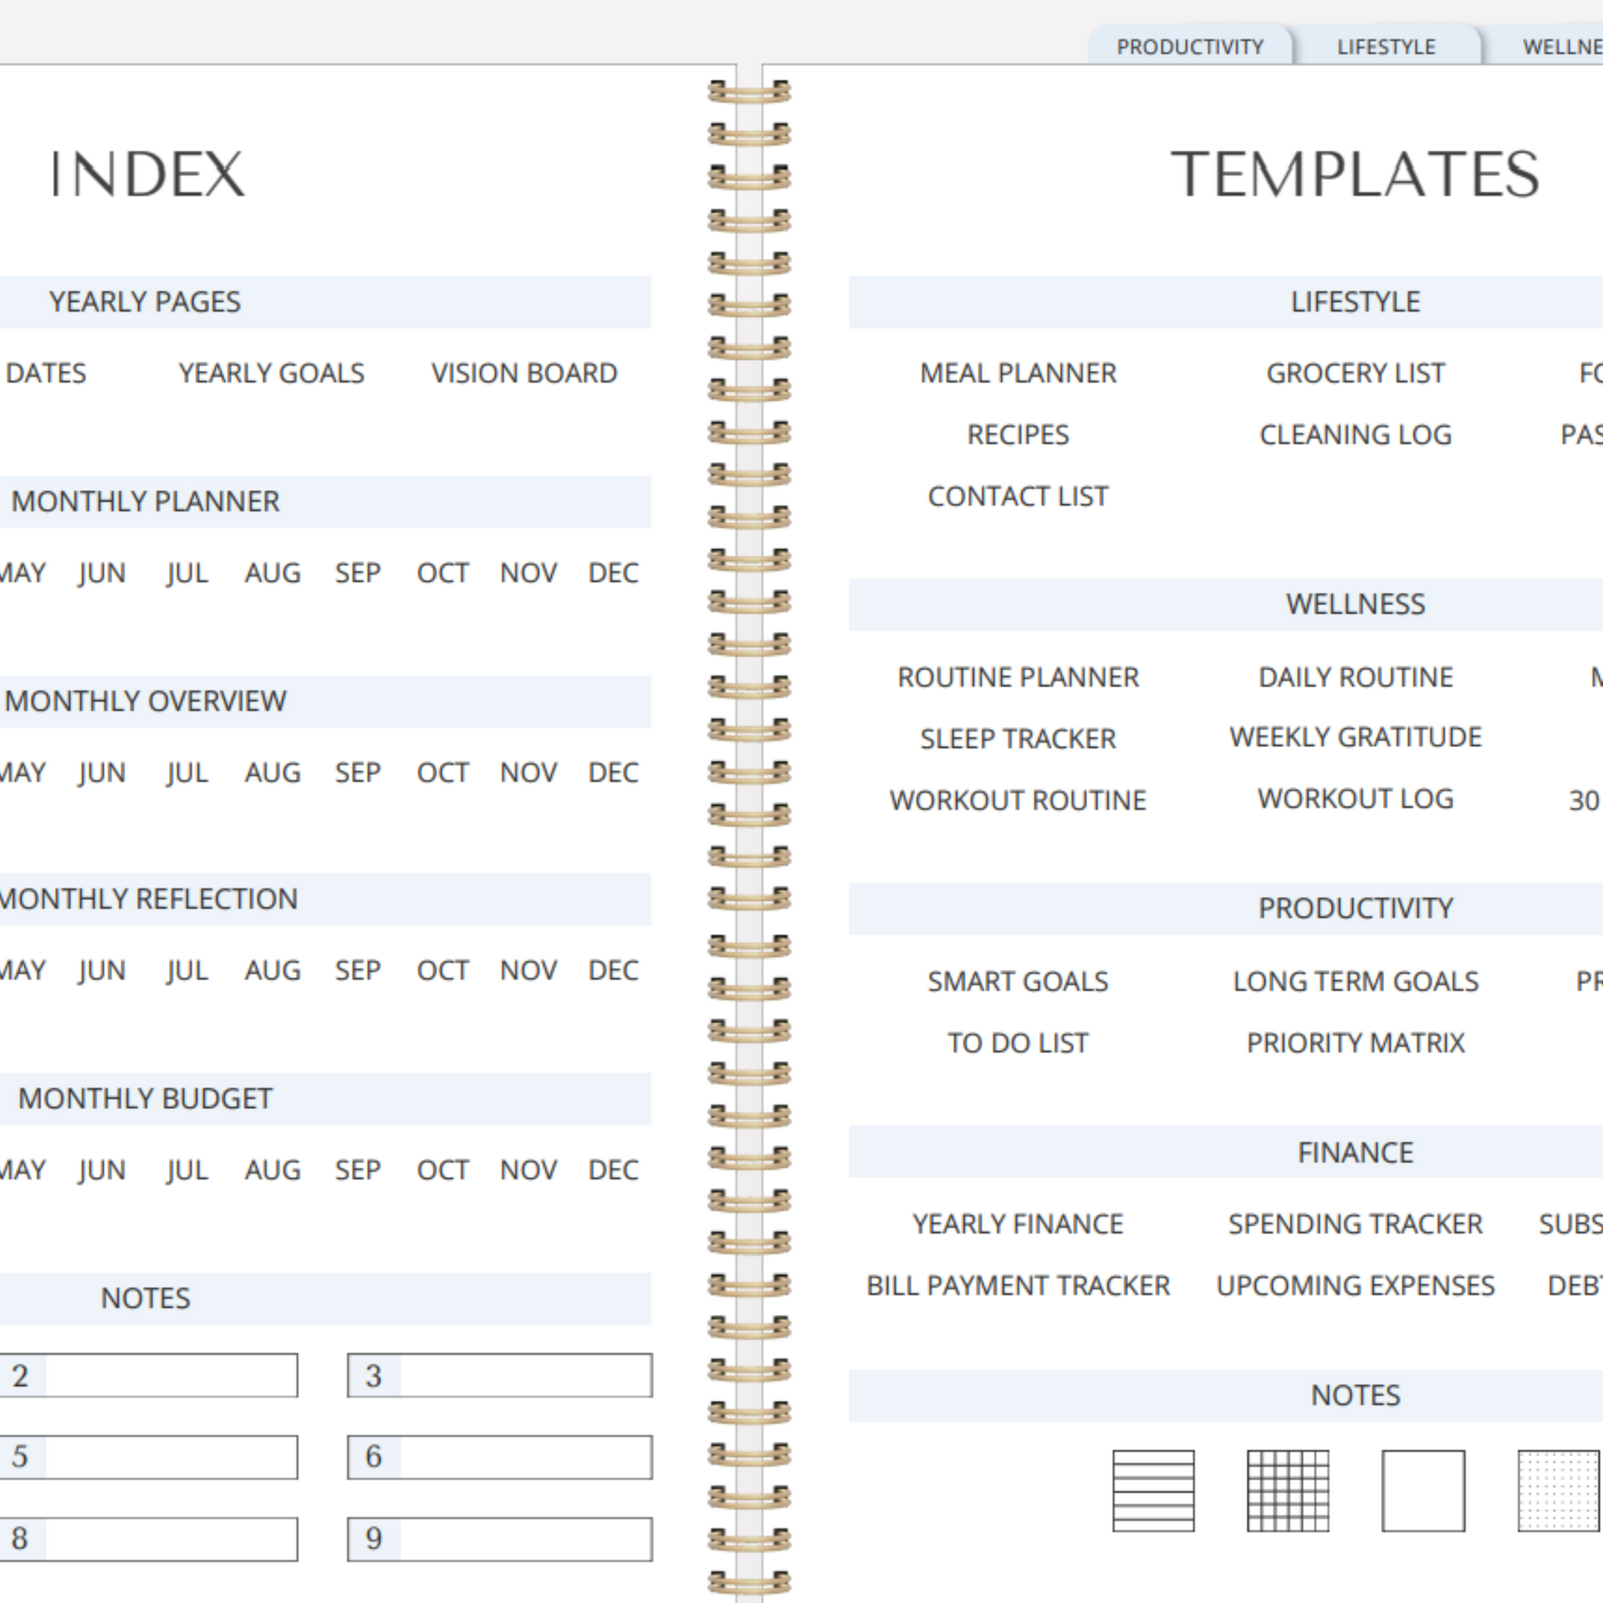Open the Bill Payment Tracker link

pos(1018,1286)
